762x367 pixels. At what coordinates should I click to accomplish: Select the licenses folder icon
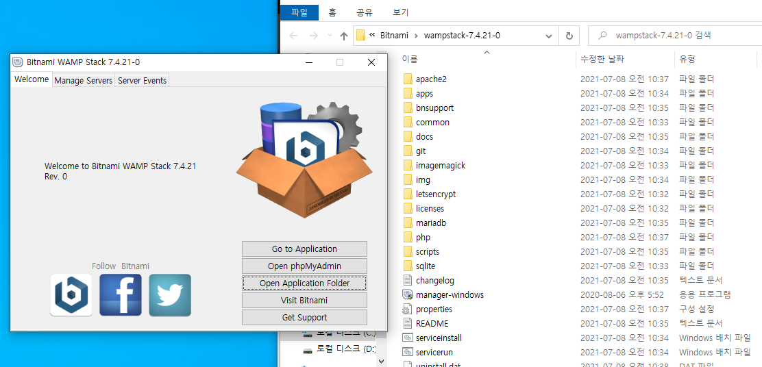point(408,209)
